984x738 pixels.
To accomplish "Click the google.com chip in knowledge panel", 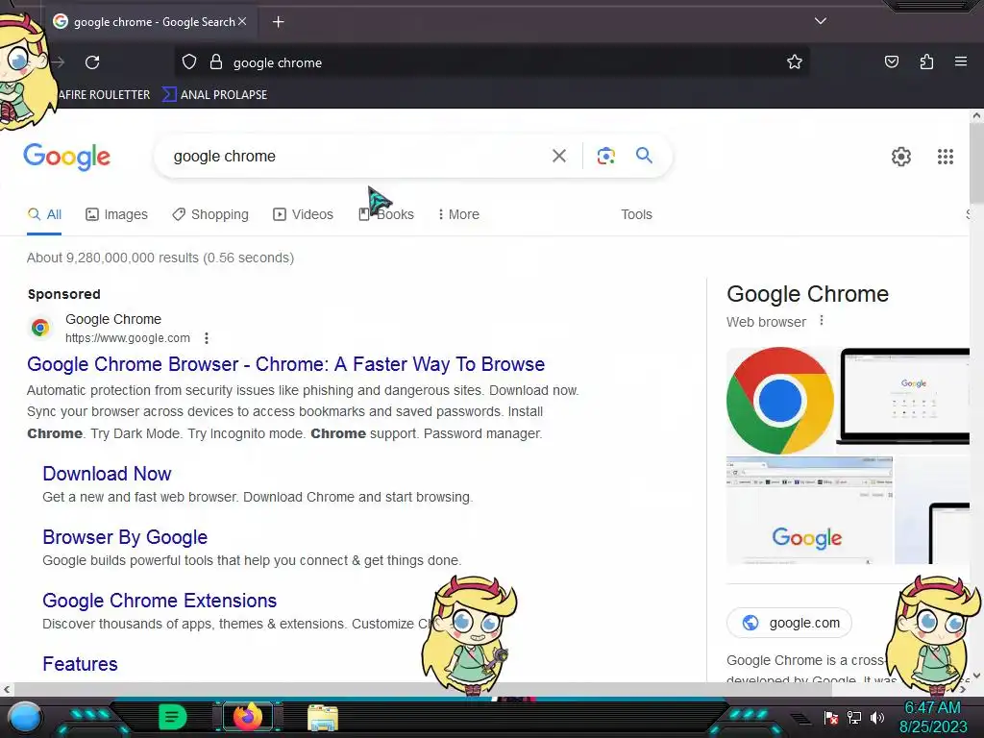I will 789,623.
